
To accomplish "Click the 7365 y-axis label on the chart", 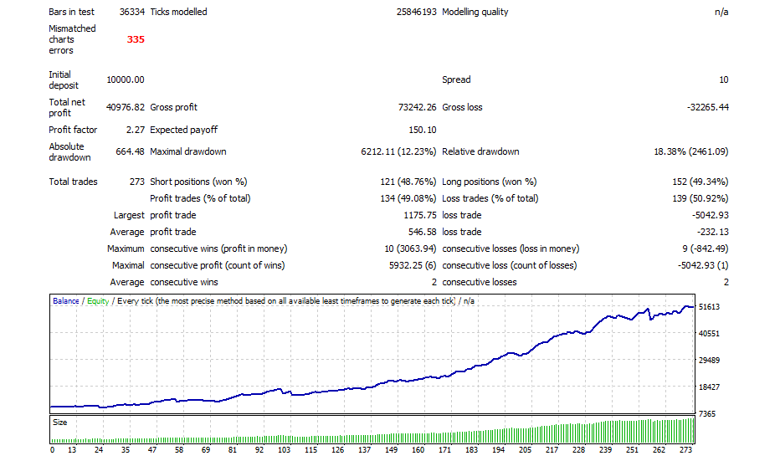I will coord(707,414).
